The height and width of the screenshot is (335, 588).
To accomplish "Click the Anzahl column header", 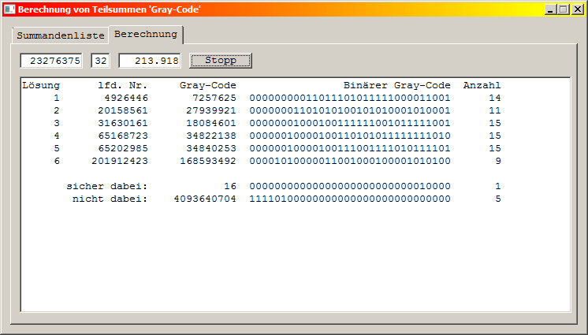I will click(482, 85).
